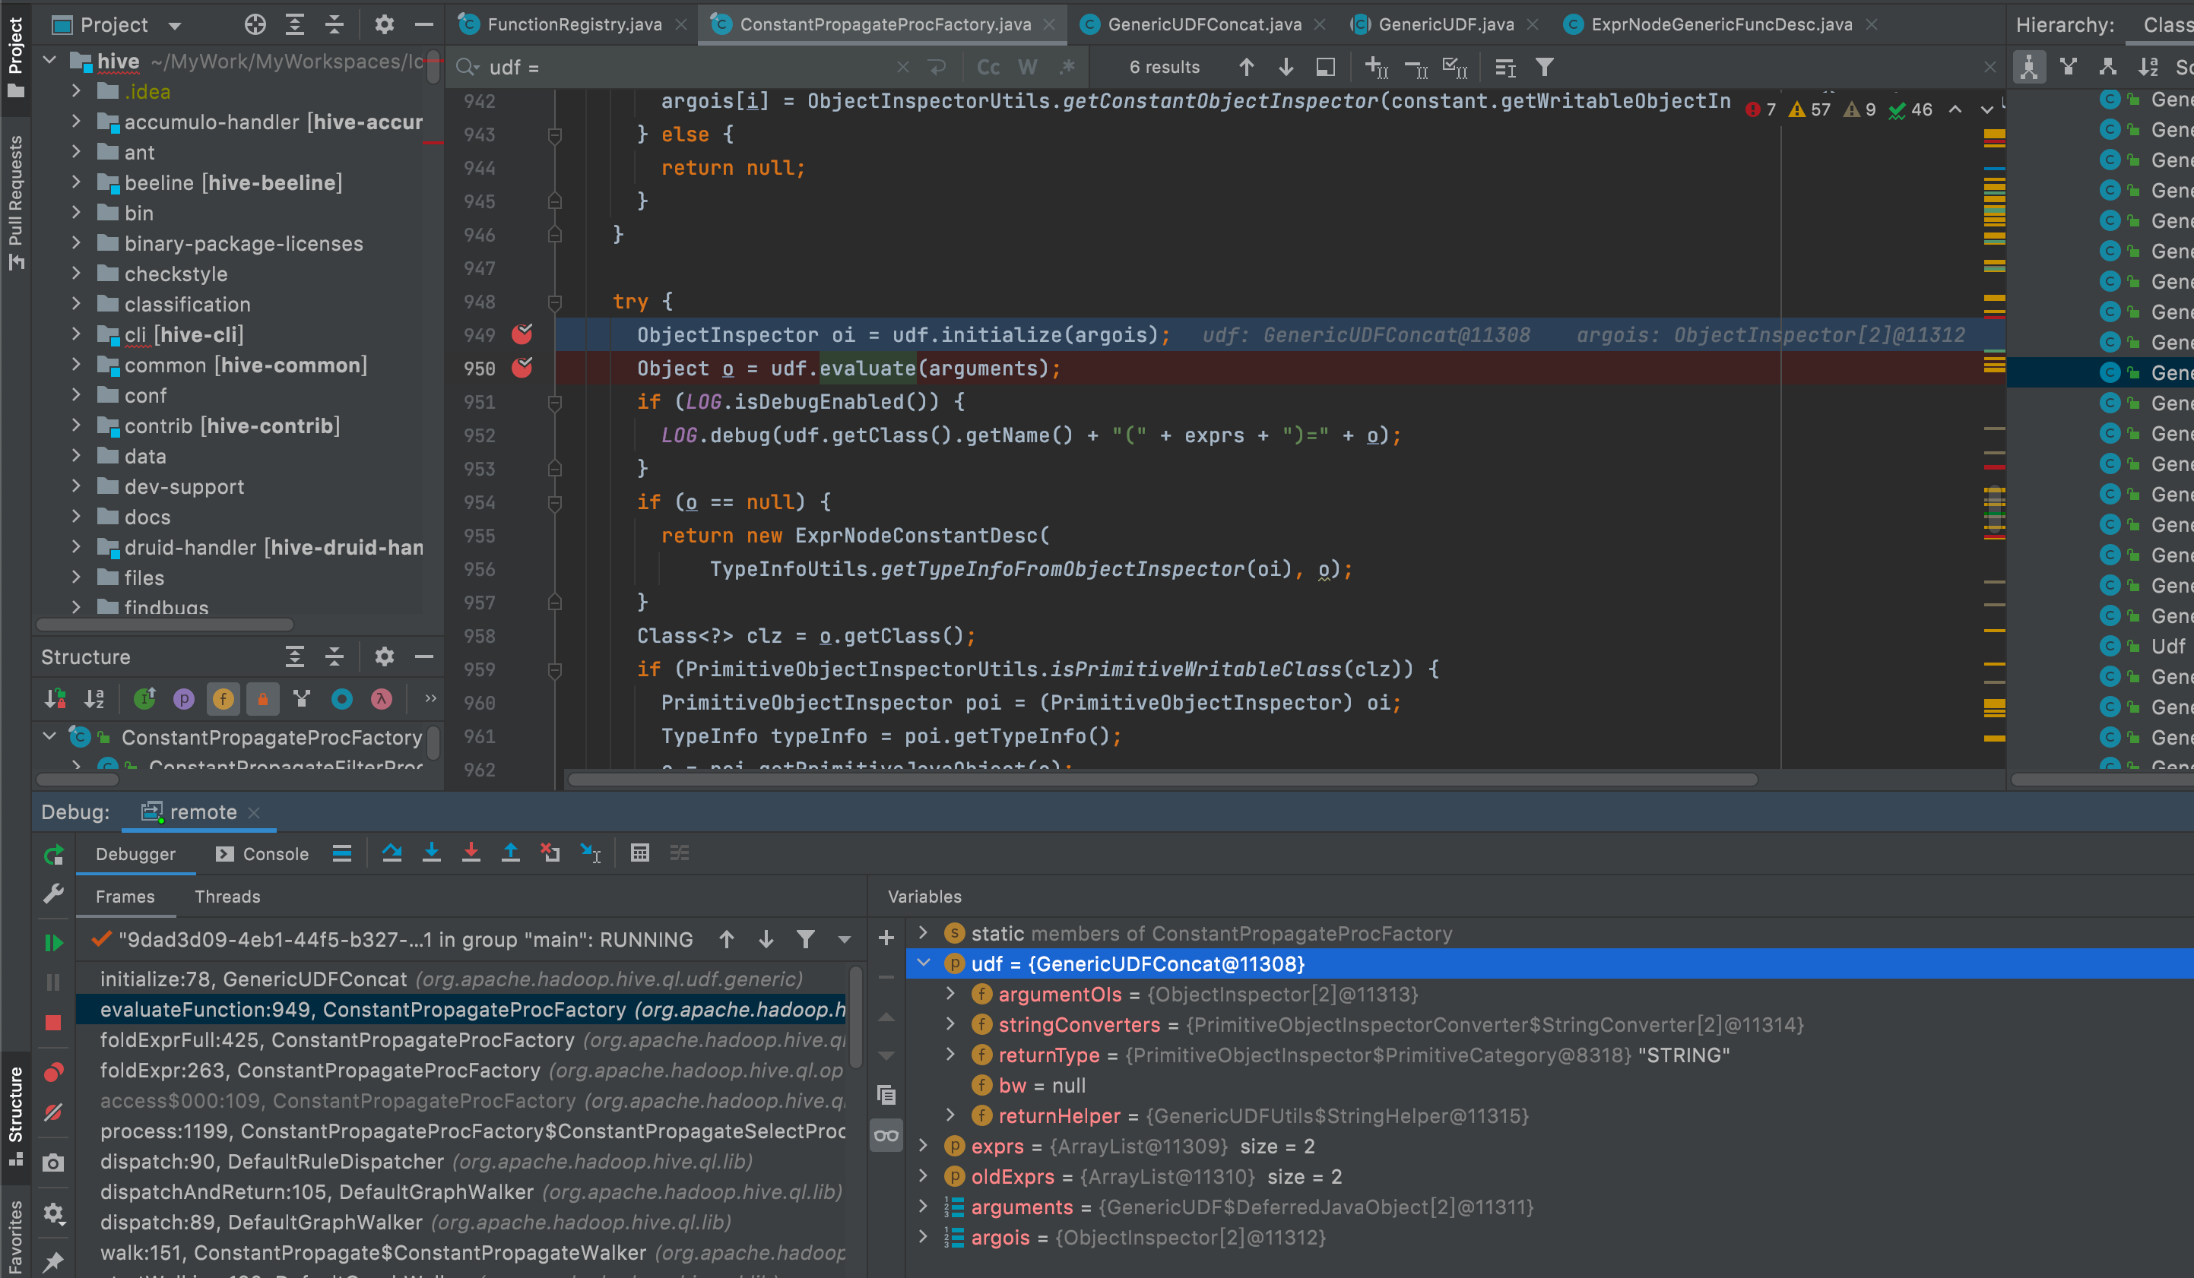The image size is (2194, 1278).
Task: Click the editor horizontal scrollbar
Action: 1162,780
